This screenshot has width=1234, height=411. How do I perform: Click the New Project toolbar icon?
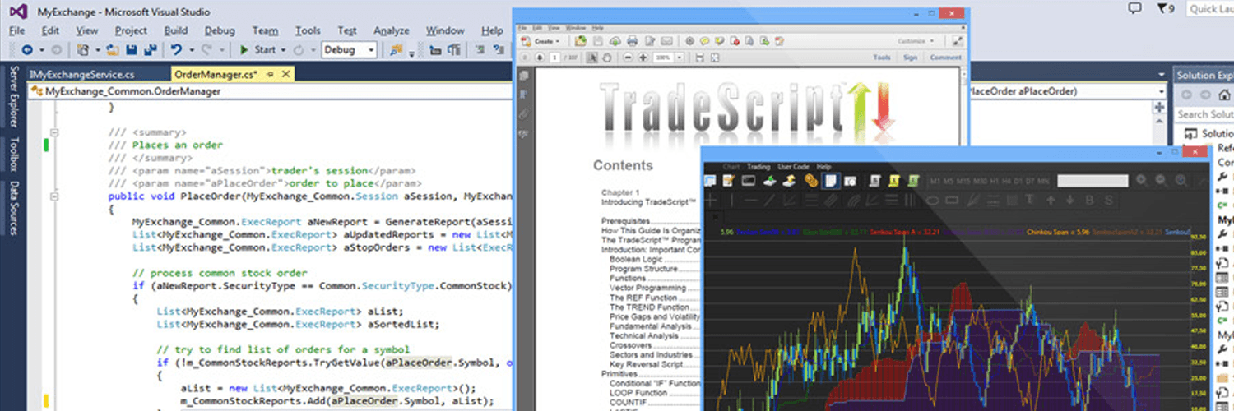(83, 49)
